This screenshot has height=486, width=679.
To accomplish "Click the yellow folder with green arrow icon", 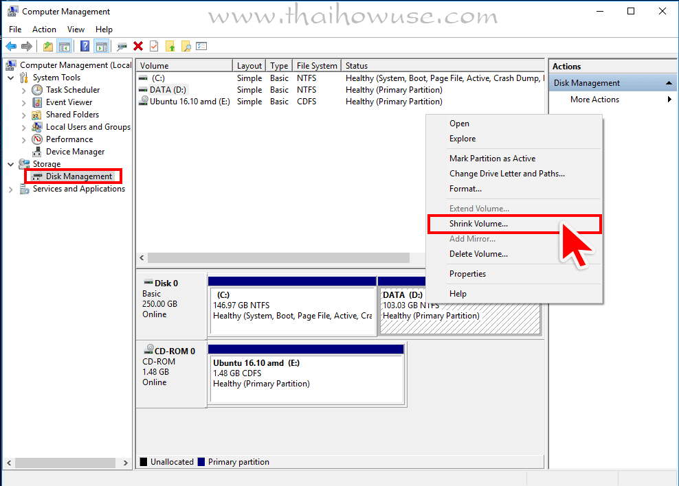I will coord(170,46).
